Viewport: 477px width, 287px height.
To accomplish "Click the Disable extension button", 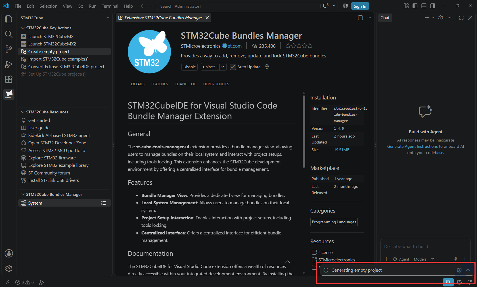I will click(189, 67).
